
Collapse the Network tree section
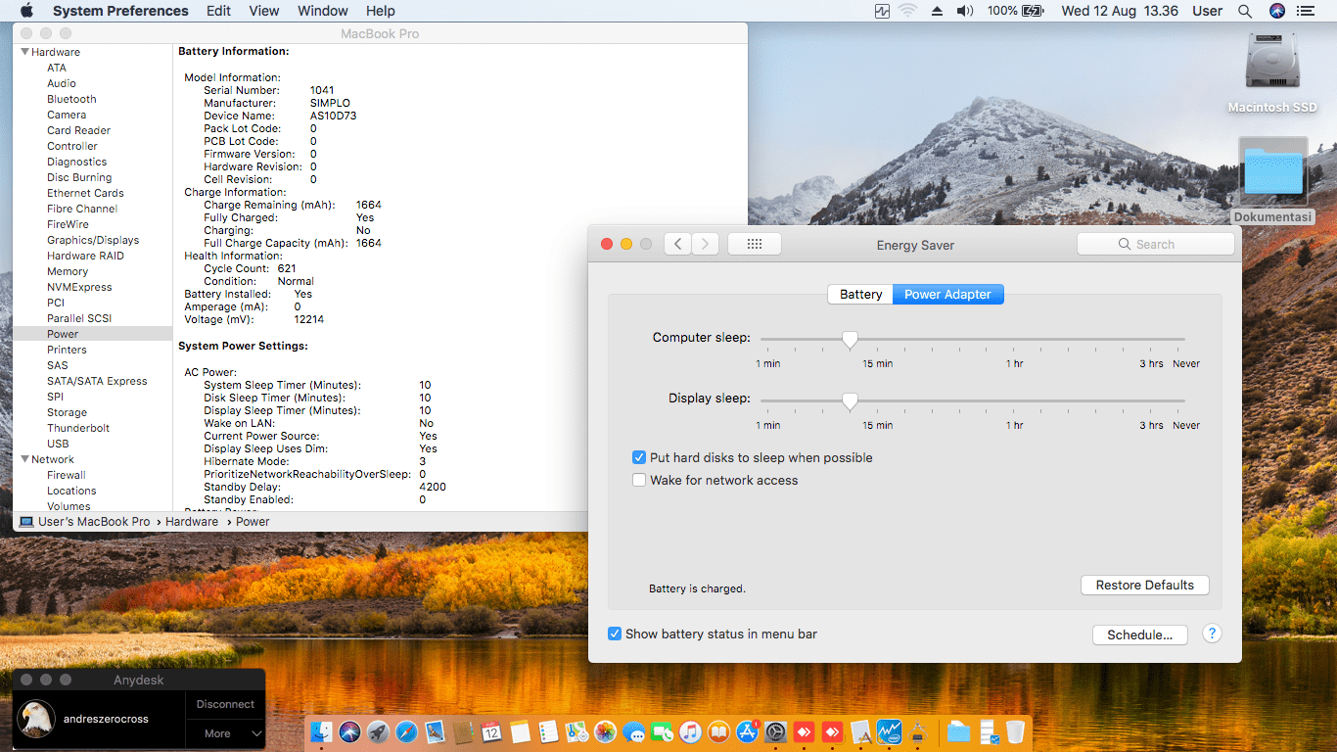click(25, 459)
